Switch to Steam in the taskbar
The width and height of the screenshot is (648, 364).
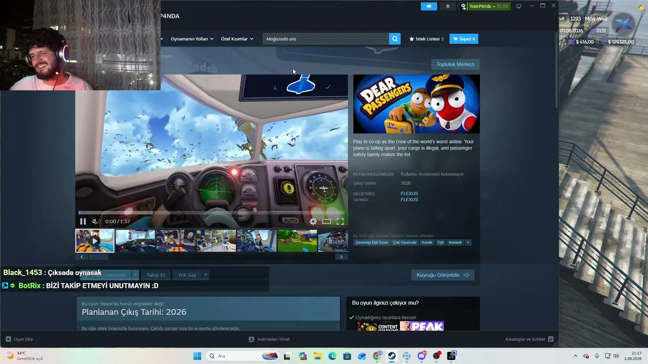[392, 356]
